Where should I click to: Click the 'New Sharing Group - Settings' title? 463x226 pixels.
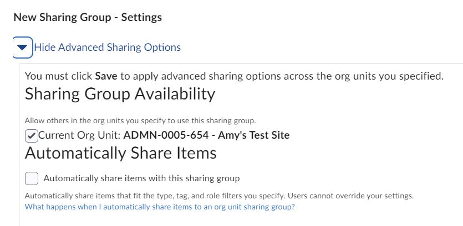pyautogui.click(x=88, y=17)
